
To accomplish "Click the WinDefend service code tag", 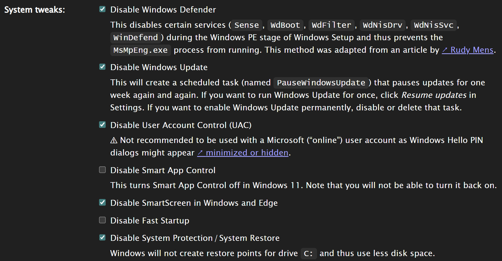I will pos(135,38).
